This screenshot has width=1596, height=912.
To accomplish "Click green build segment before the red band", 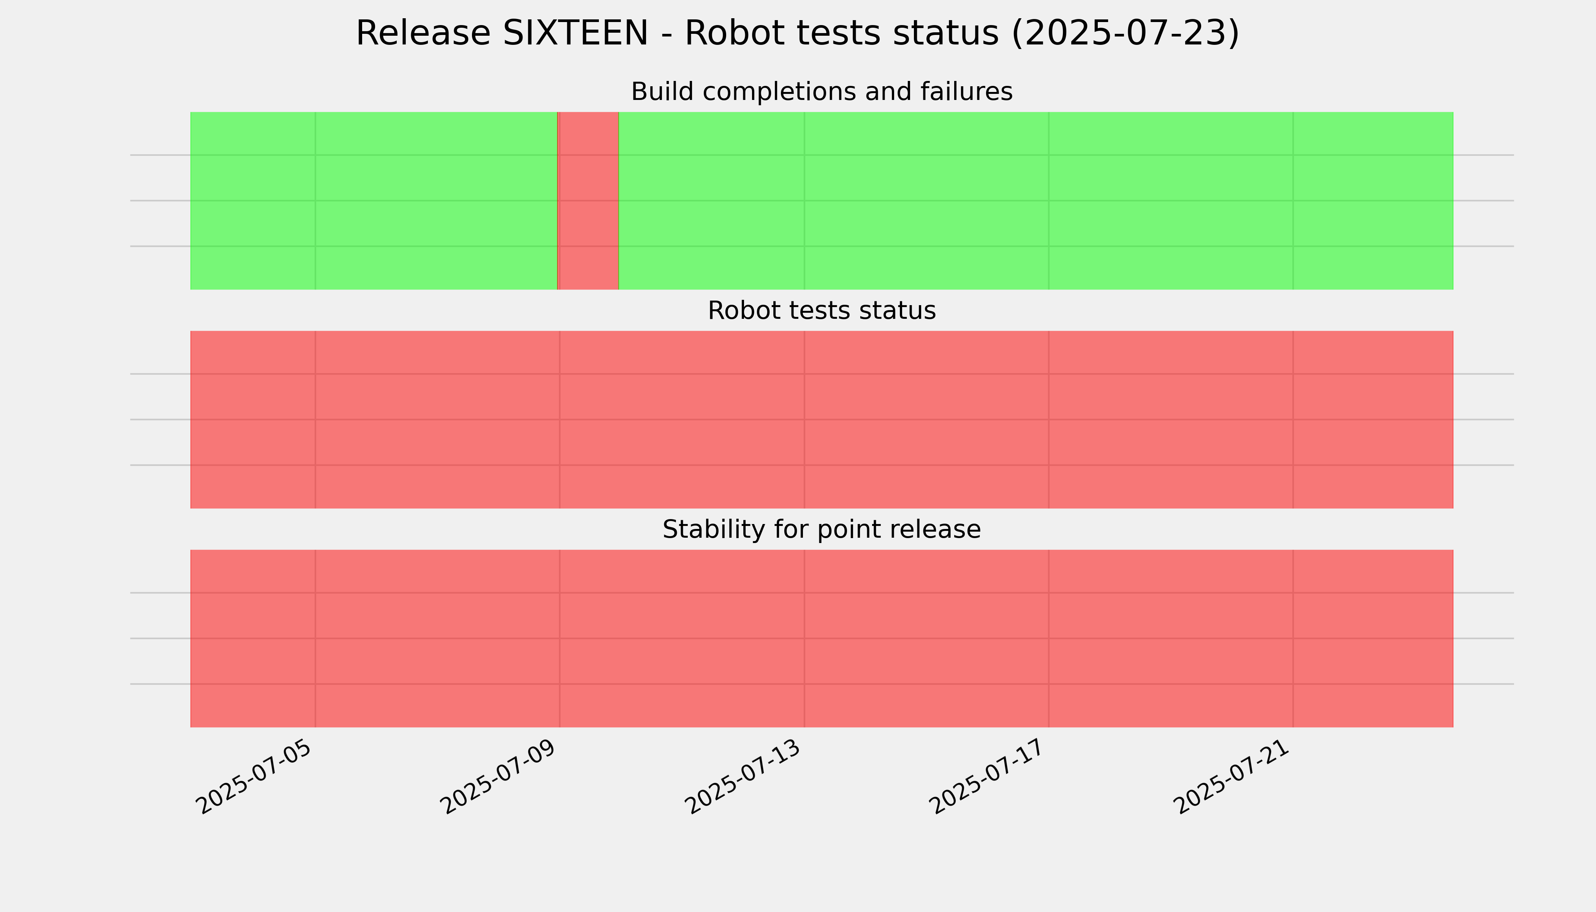I will [x=374, y=200].
